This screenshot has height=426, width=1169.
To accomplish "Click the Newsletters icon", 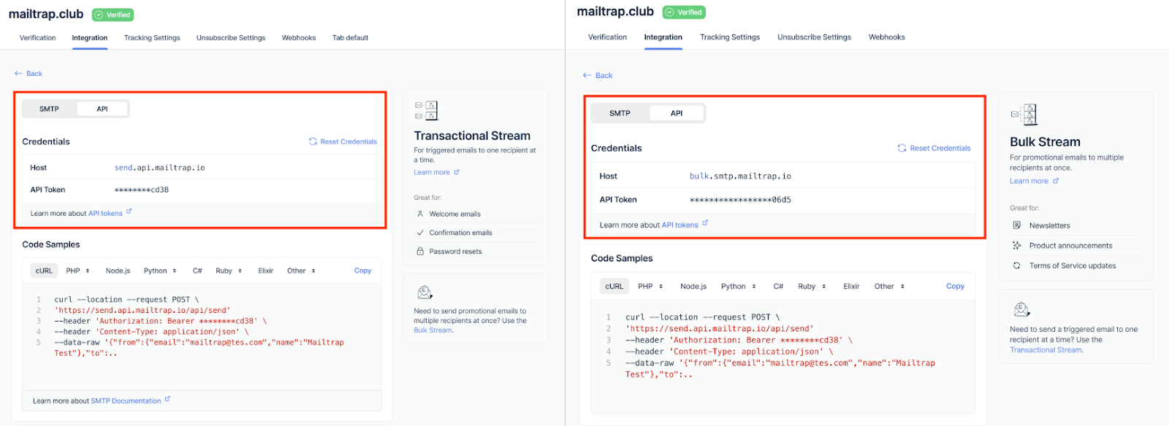I will pyautogui.click(x=1016, y=225).
